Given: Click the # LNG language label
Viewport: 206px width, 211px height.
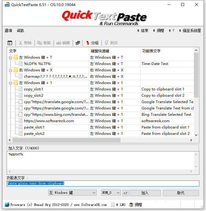Looking at the screenshot, I should point(121,205).
